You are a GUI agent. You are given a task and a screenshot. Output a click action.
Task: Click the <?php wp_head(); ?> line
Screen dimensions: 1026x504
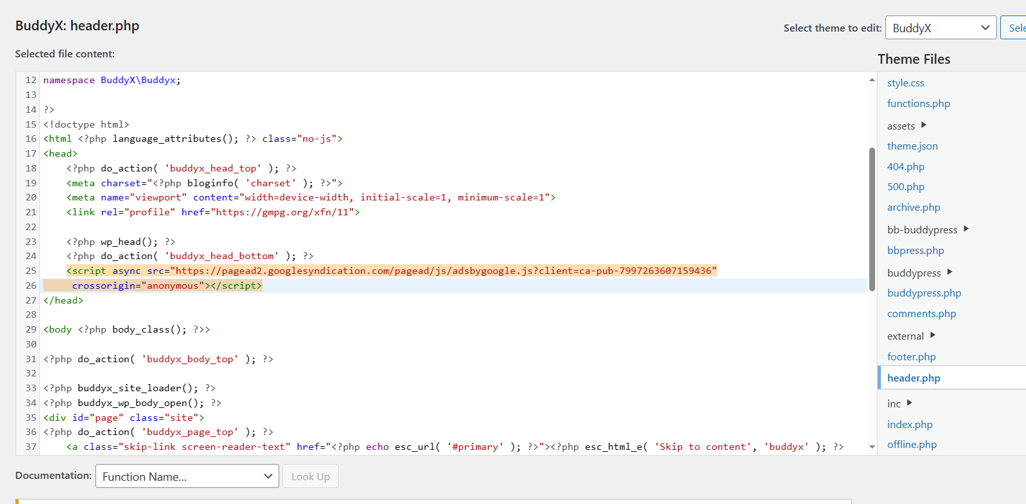click(121, 242)
